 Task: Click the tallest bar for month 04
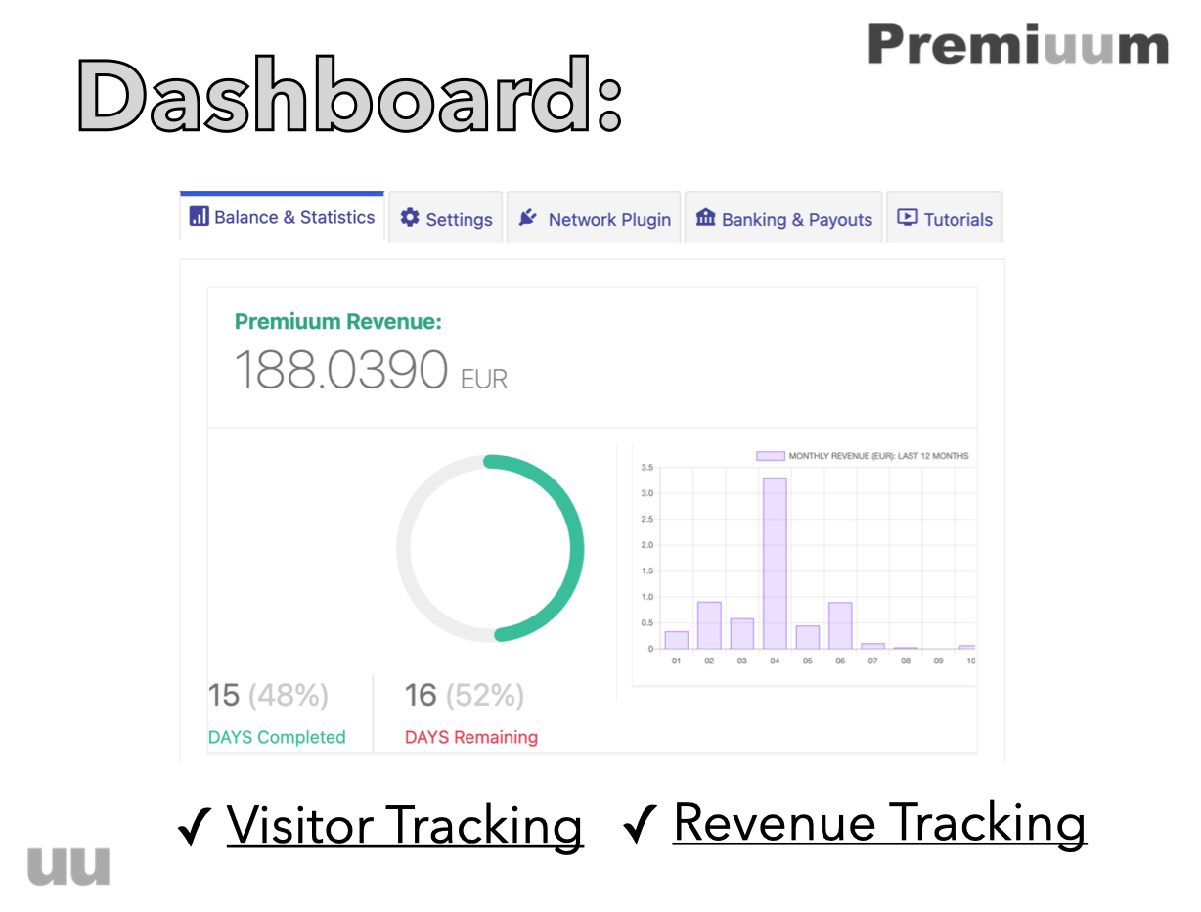(775, 563)
